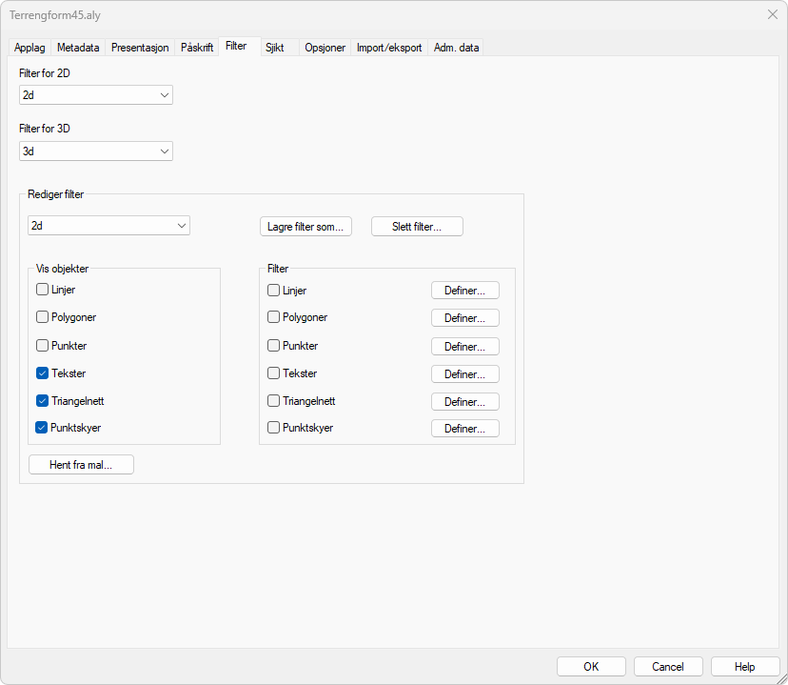788x685 pixels.
Task: Close the Terrengform45.aly dialog window
Action: pos(772,13)
